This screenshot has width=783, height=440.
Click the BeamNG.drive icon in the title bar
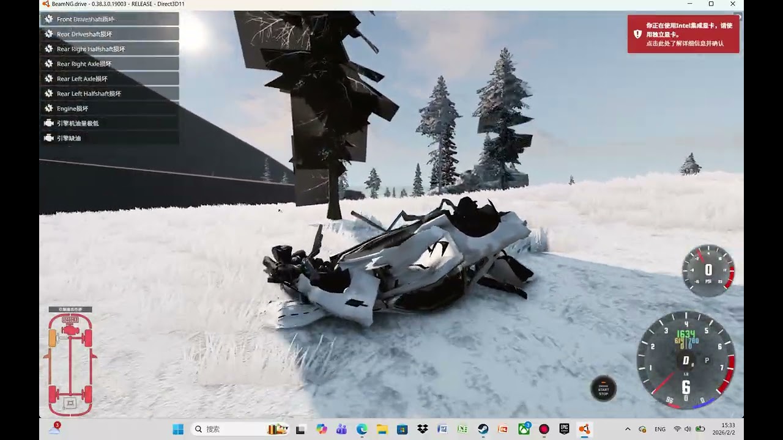[46, 4]
